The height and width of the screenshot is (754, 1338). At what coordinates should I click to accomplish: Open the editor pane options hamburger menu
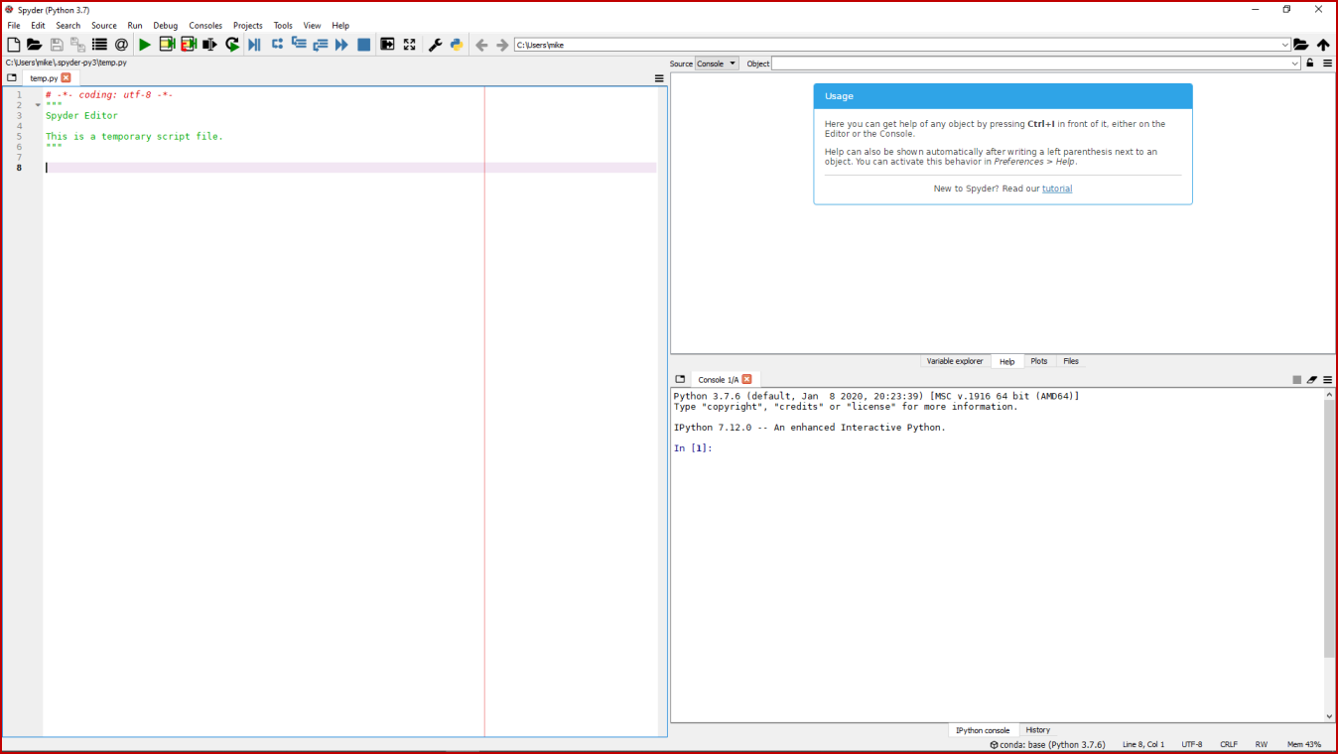point(659,77)
